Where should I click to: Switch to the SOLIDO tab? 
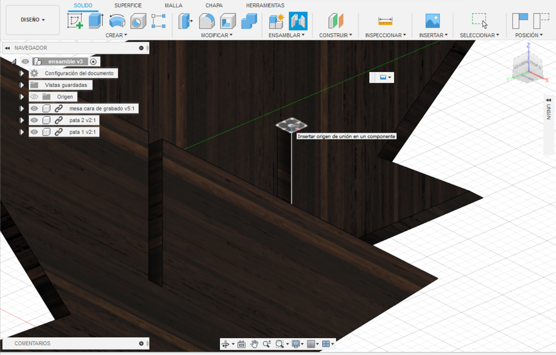(83, 5)
